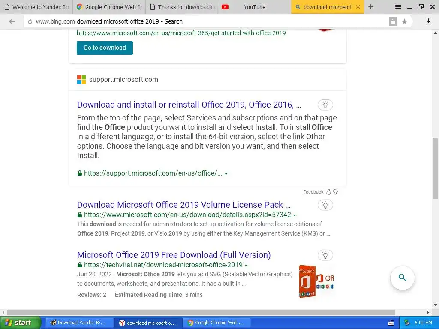Screen dimensions: 439x329
Task: Close the download microsoft tab
Action: [x=358, y=7]
